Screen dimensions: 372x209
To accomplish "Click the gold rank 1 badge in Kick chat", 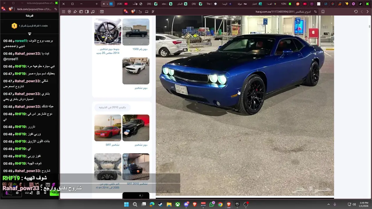I will [x=14, y=26].
